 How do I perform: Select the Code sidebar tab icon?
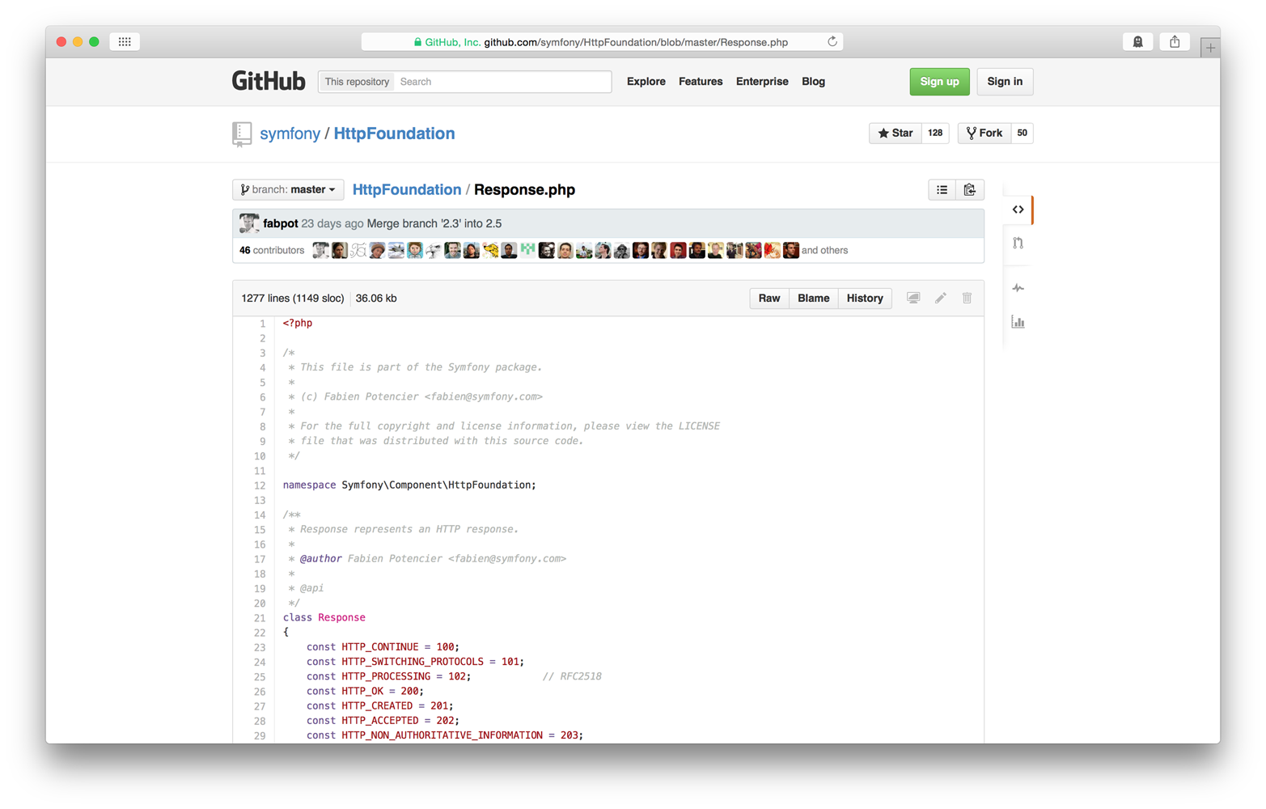pos(1018,209)
